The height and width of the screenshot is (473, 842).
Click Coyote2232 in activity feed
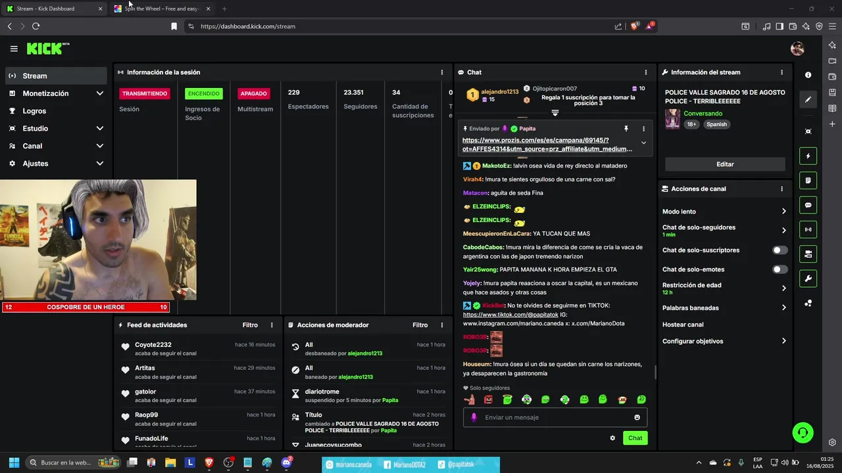153,345
